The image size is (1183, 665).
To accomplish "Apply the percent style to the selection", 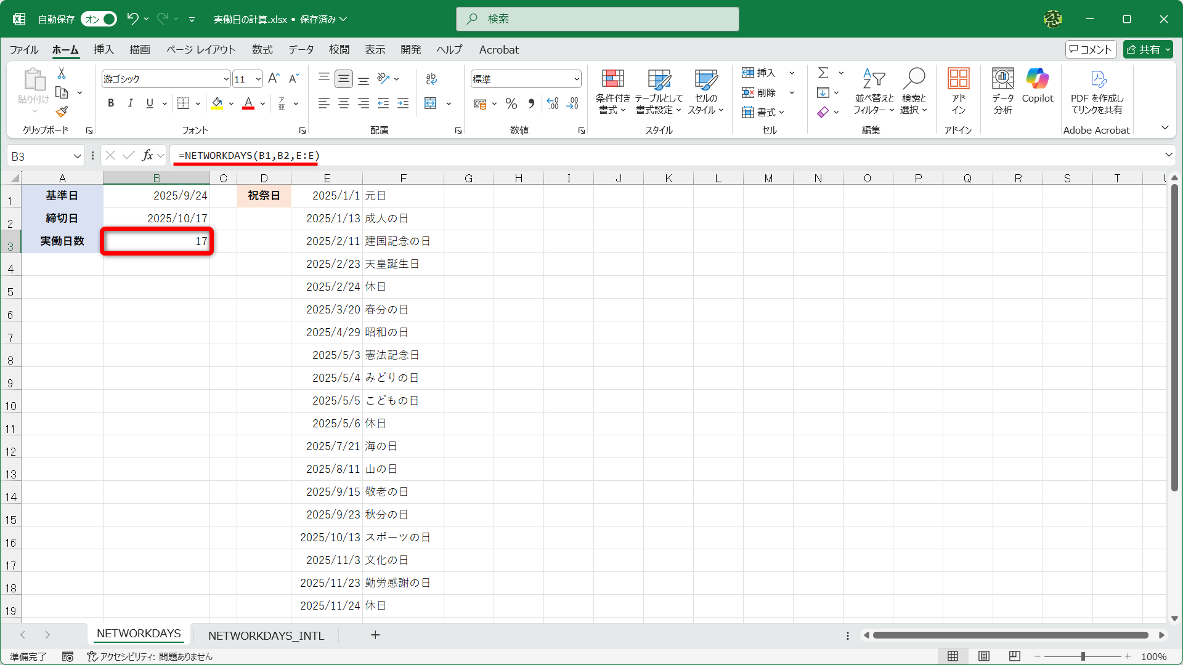I will tap(511, 103).
